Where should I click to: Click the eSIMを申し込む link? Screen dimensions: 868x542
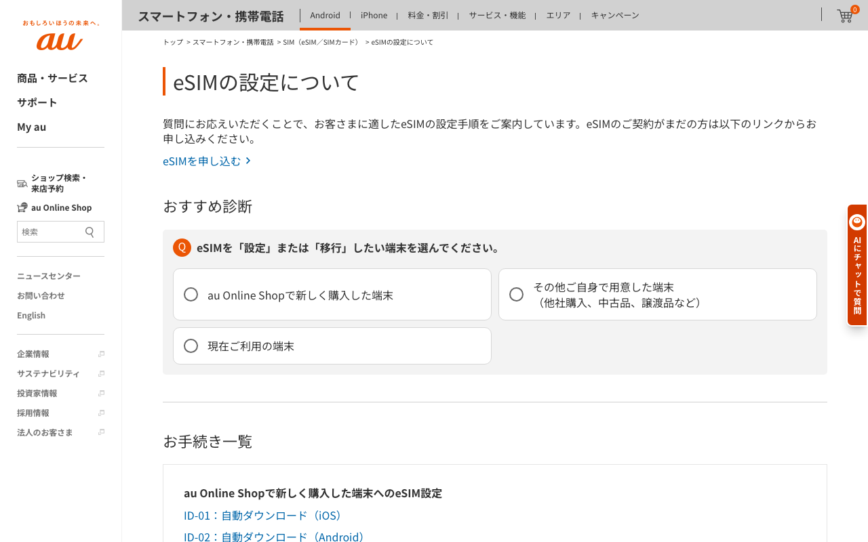(207, 161)
